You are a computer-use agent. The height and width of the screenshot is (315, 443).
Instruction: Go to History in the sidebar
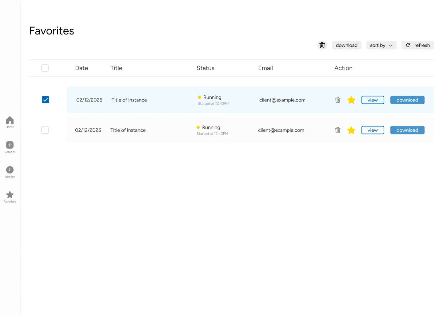click(x=10, y=172)
